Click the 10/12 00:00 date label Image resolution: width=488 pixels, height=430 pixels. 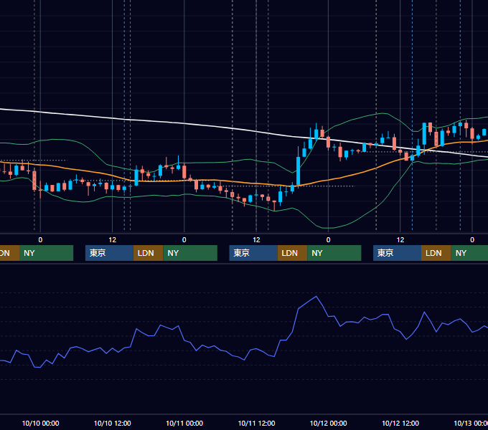[x=329, y=423]
